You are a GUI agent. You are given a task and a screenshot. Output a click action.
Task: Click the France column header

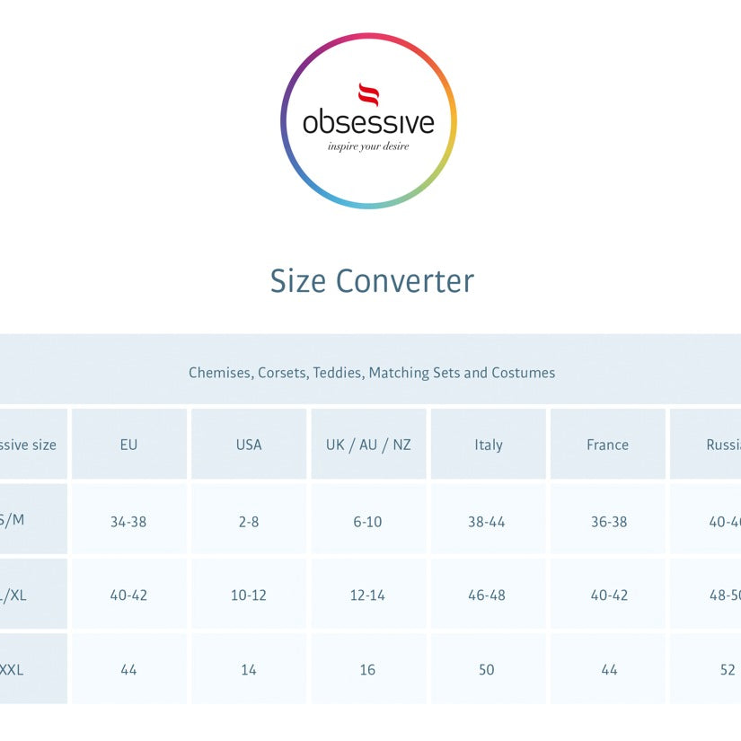(608, 445)
